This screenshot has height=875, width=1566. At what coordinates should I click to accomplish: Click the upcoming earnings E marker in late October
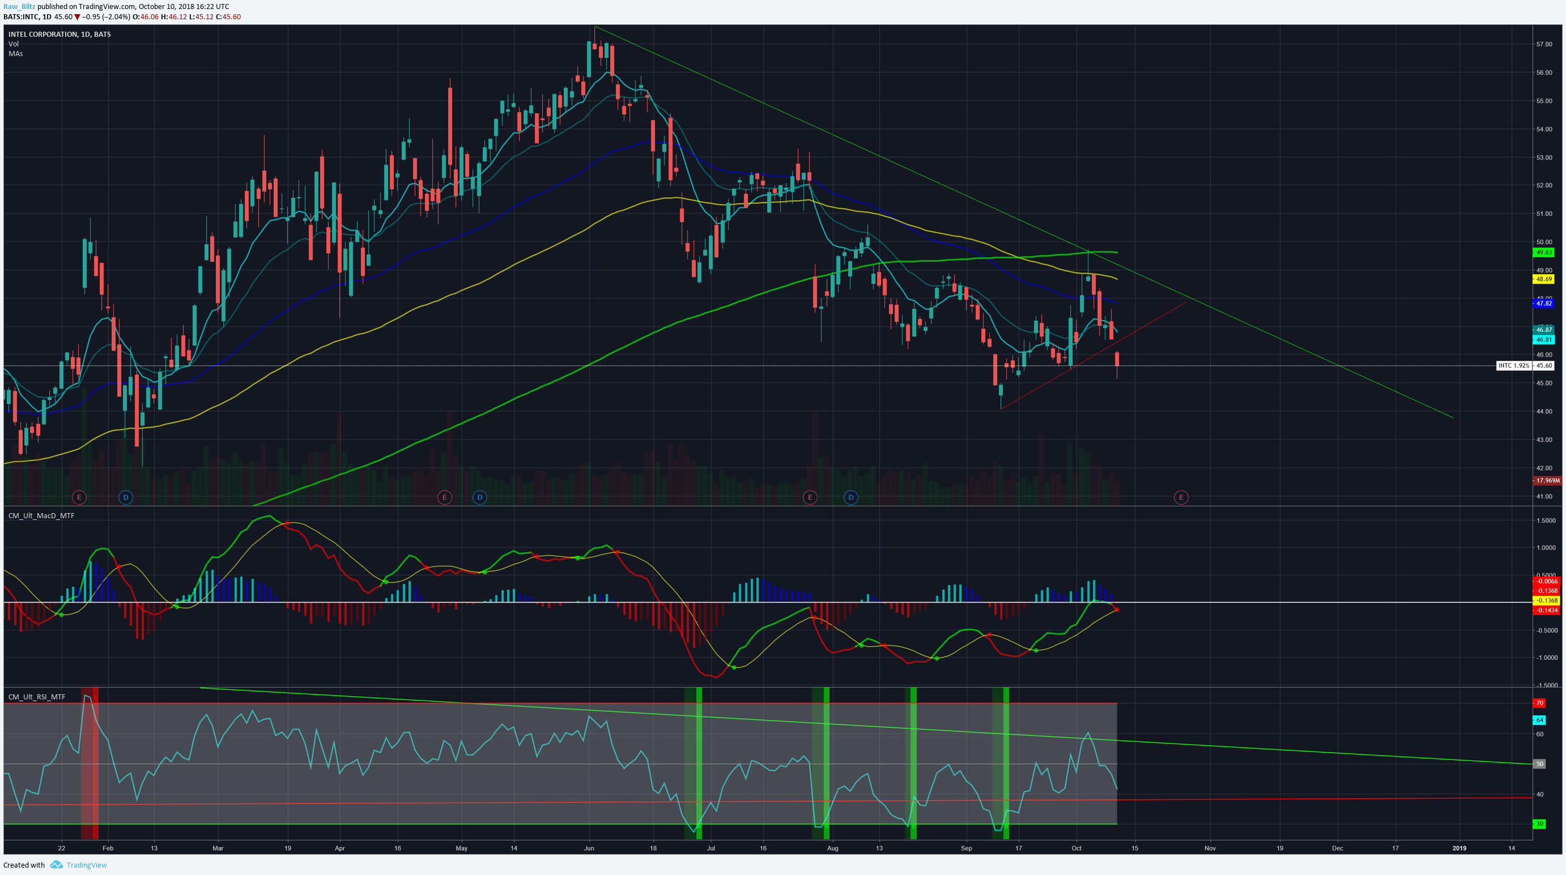click(x=1181, y=497)
